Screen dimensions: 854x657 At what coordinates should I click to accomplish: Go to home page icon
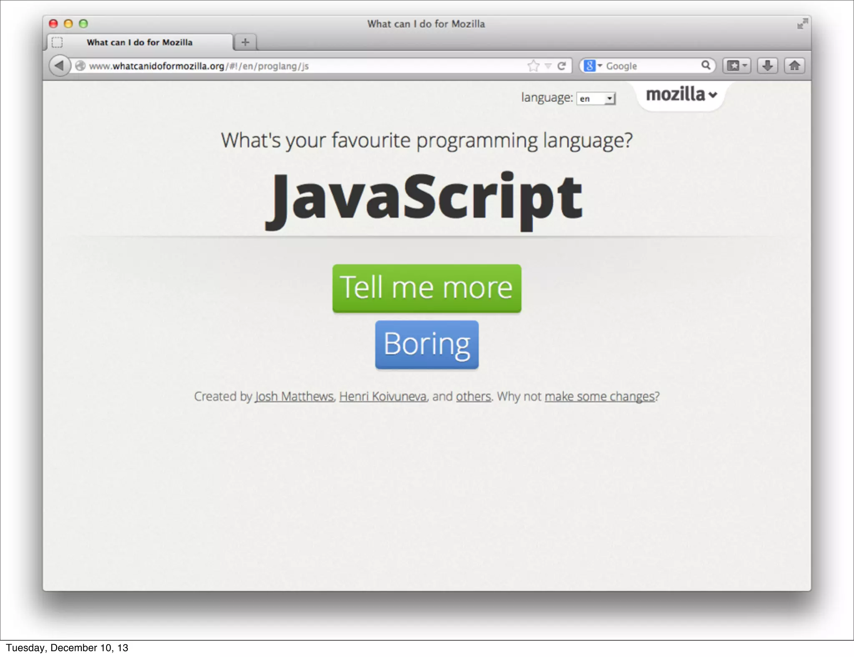click(794, 65)
